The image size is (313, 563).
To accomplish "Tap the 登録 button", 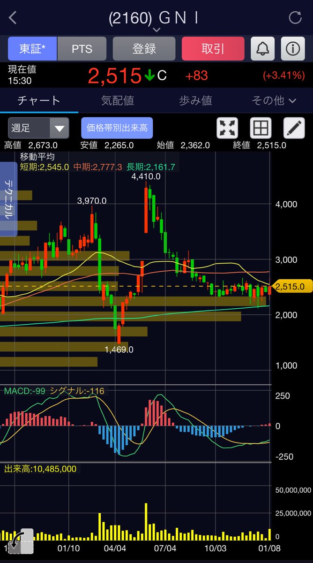I will coord(144,49).
